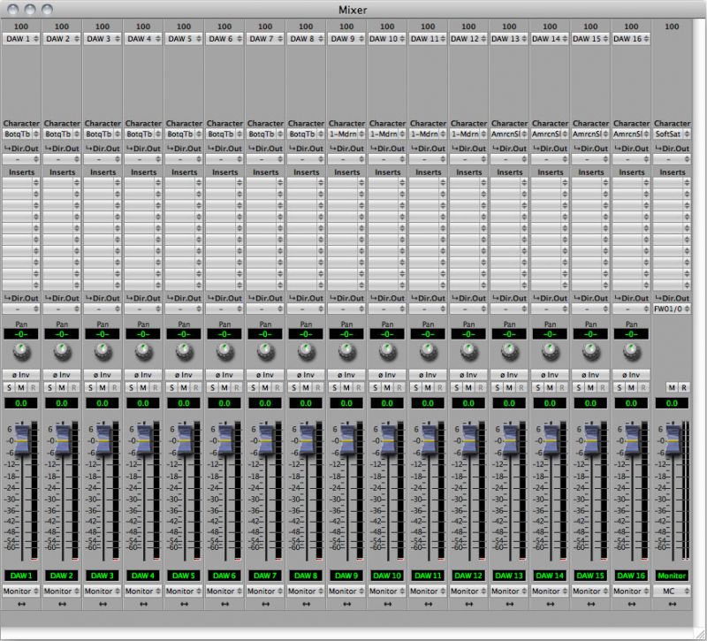Image resolution: width=707 pixels, height=641 pixels.
Task: Invert phase on channel DAW 16
Action: 631,375
